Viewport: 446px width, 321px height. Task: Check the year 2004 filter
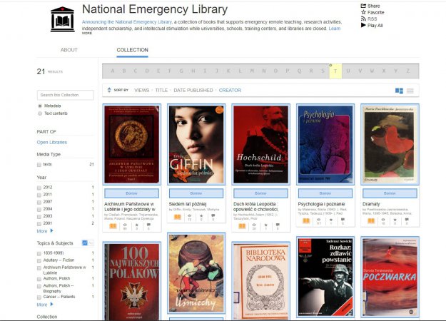(x=39, y=209)
